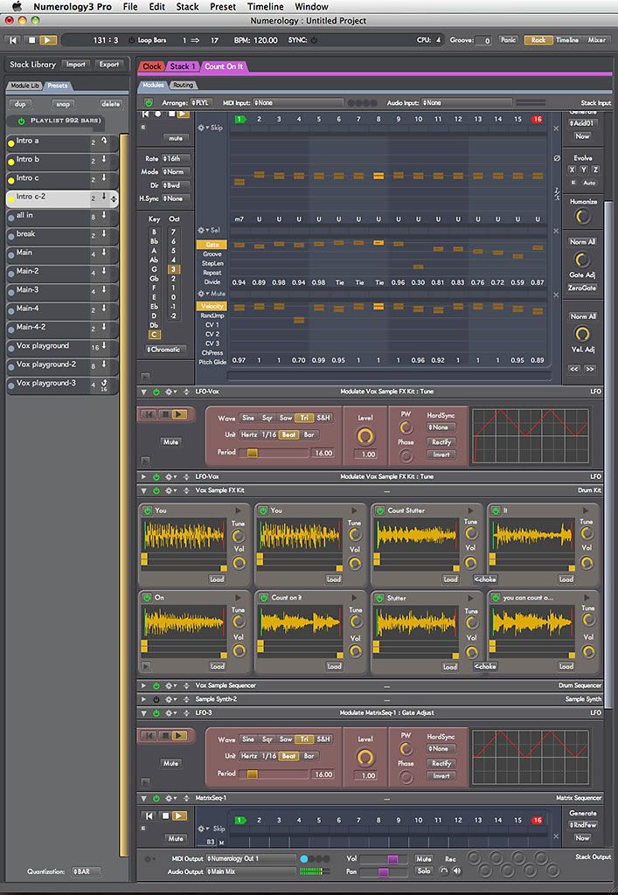The width and height of the screenshot is (618, 895).
Task: Open the Dir dropdown showing Bwd
Action: tap(175, 185)
